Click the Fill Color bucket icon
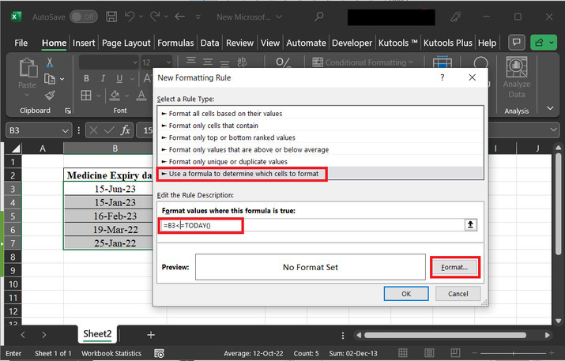This screenshot has height=361, width=565. [x=115, y=95]
